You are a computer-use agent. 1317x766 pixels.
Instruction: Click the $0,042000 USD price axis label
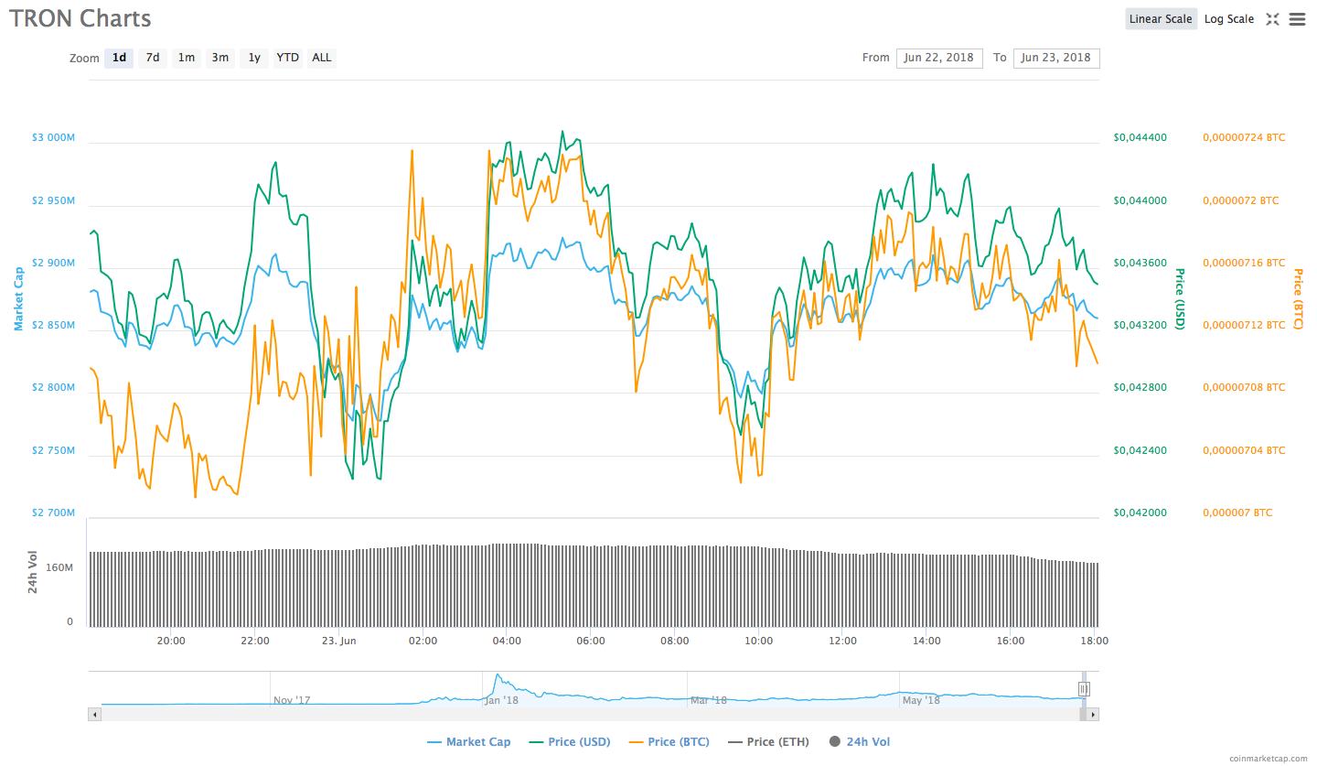(x=1140, y=513)
